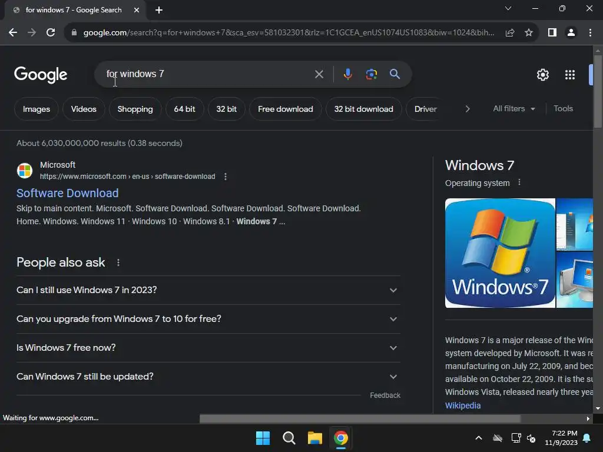Image resolution: width=603 pixels, height=452 pixels.
Task: Click the scroll right arrow
Action: [x=588, y=418]
